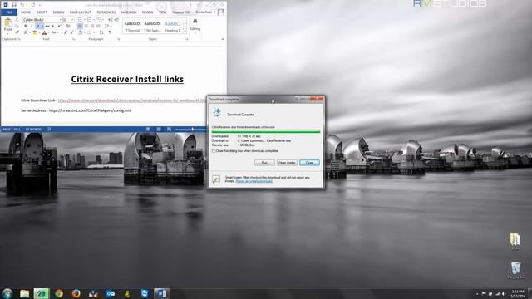Collapse the Word ribbon
This screenshot has width=532, height=299.
tap(223, 39)
